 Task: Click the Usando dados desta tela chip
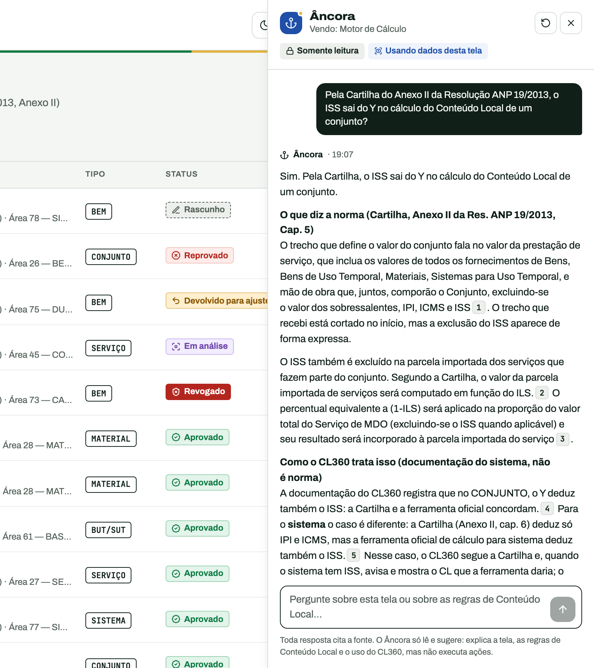[428, 51]
